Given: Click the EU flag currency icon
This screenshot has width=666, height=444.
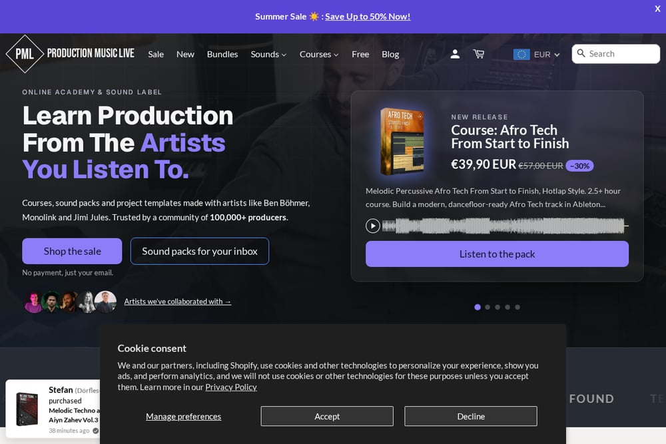Looking at the screenshot, I should pyautogui.click(x=521, y=55).
